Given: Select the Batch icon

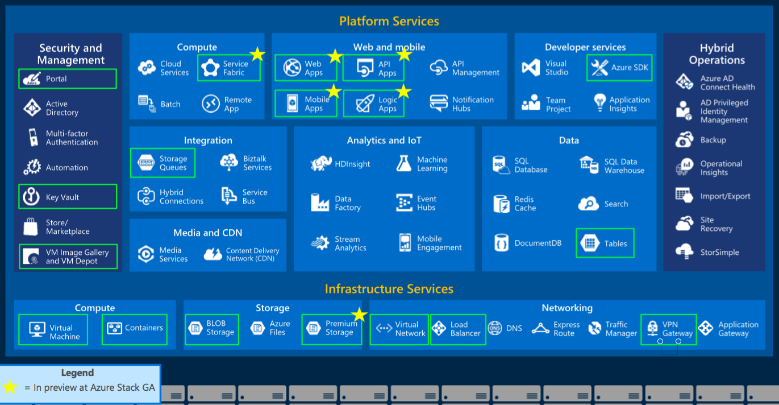Looking at the screenshot, I should (x=147, y=104).
